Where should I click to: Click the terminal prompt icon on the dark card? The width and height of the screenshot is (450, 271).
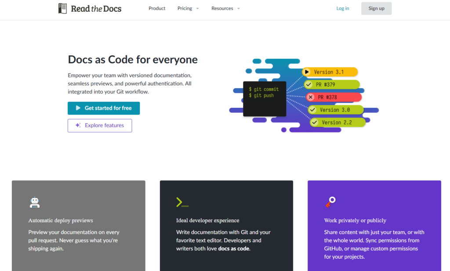pyautogui.click(x=182, y=202)
